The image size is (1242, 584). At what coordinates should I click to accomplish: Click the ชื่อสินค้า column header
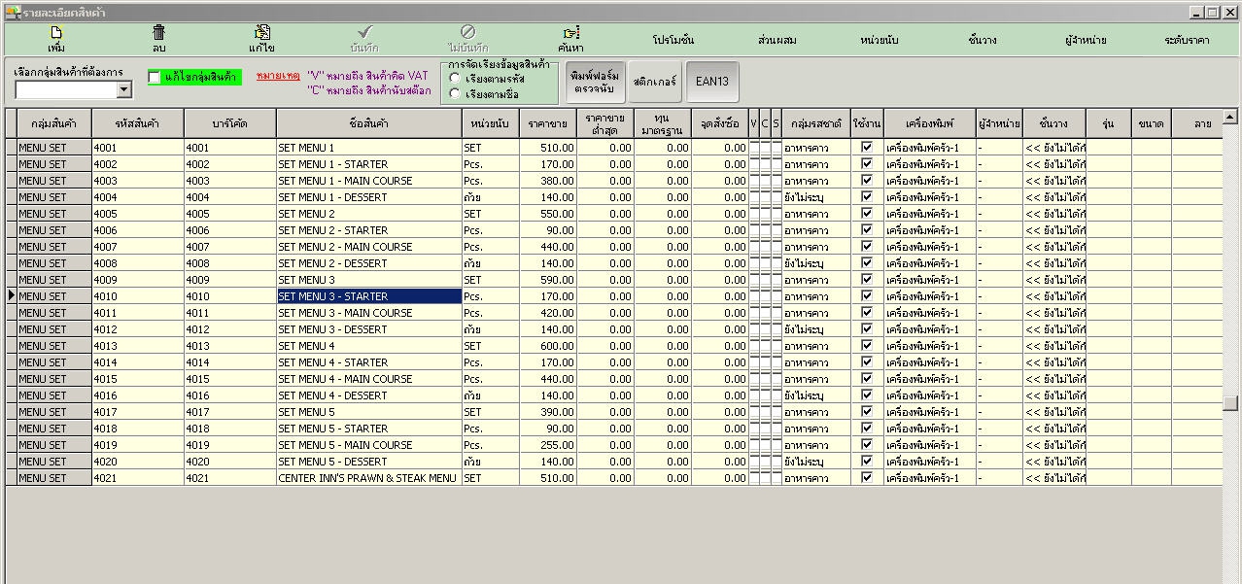(369, 123)
